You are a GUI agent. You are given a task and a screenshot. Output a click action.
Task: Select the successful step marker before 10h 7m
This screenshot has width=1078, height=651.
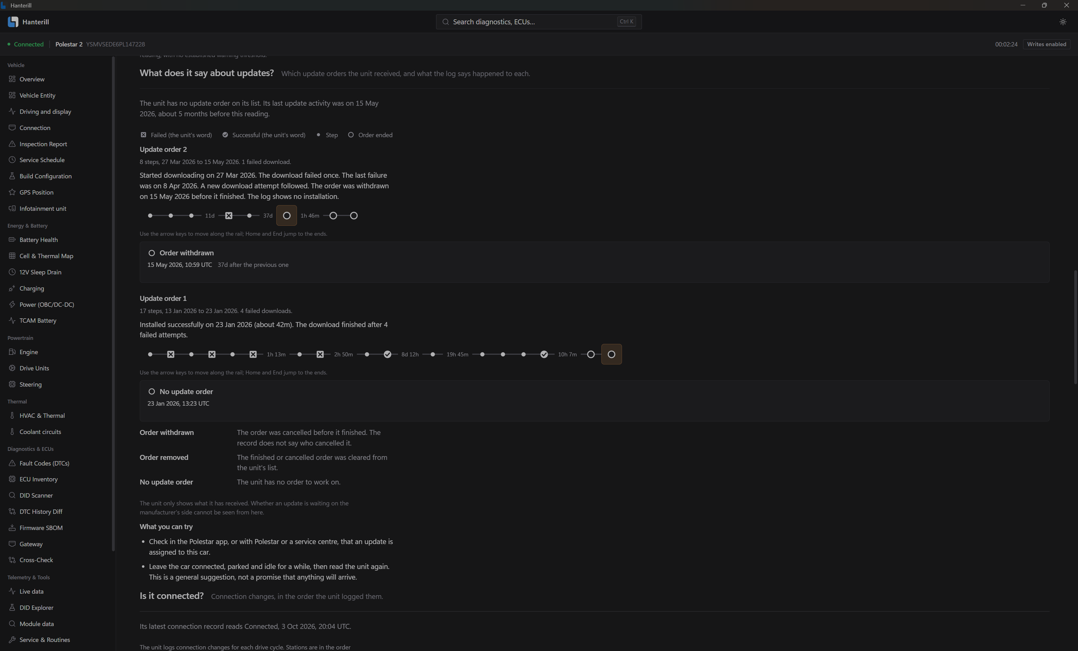click(x=544, y=354)
